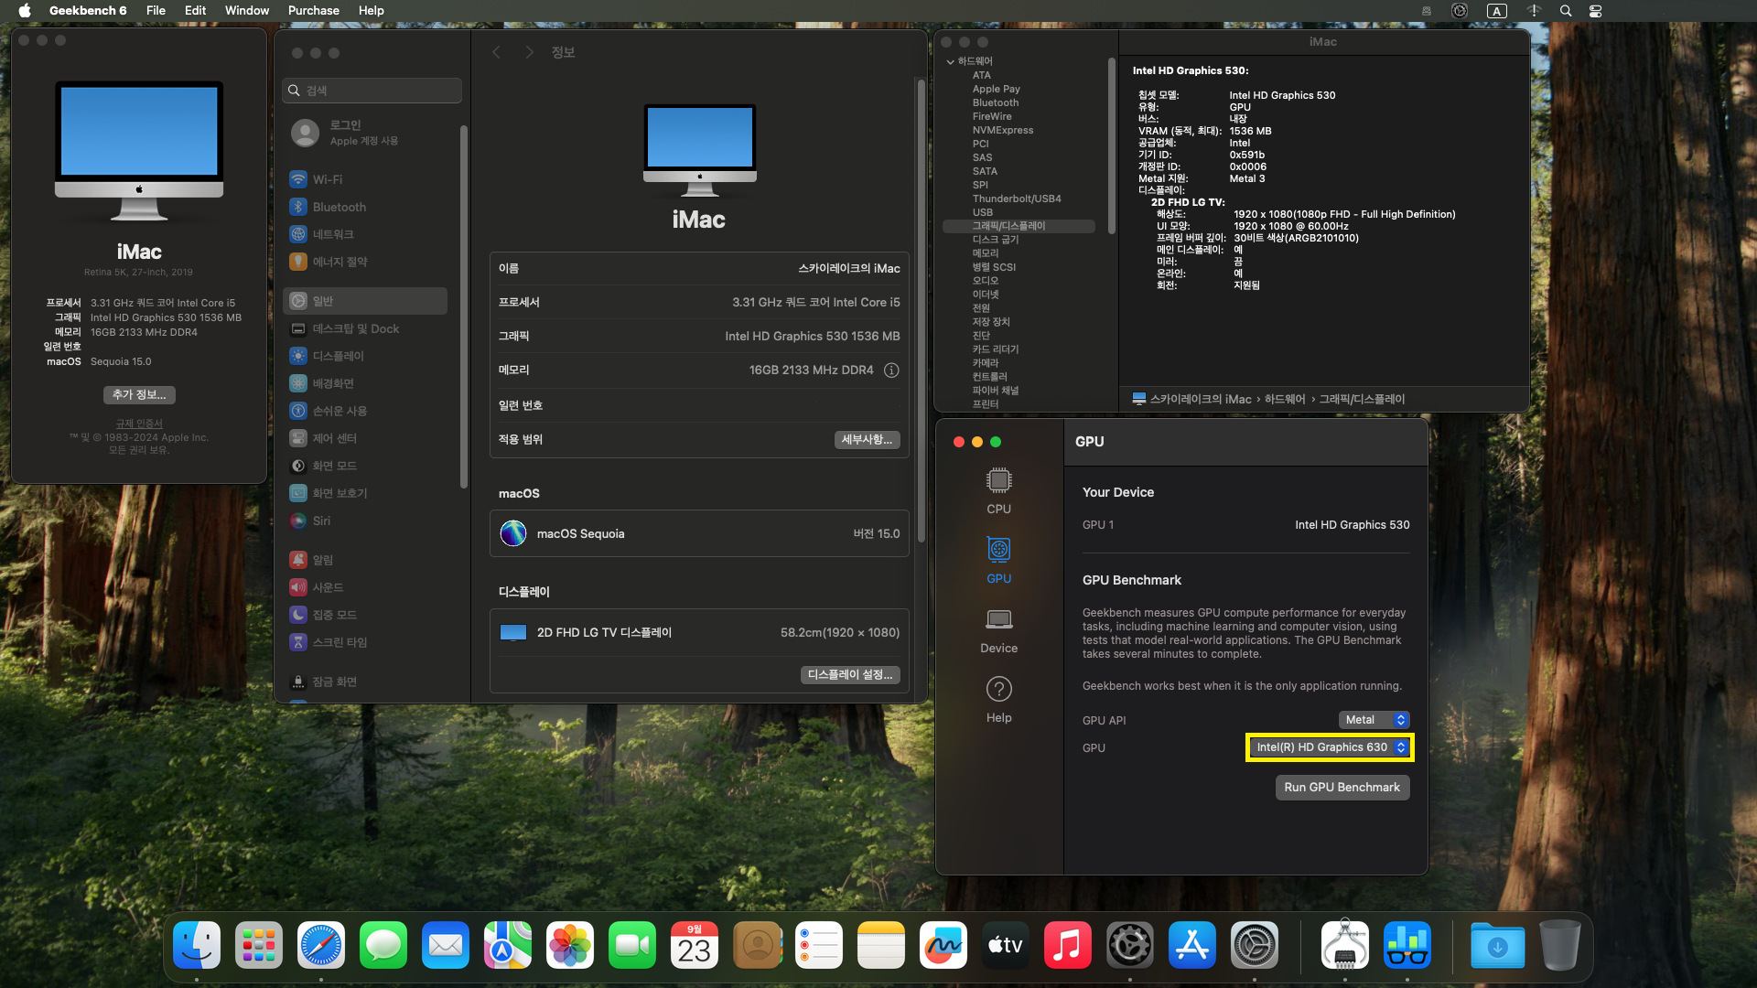The height and width of the screenshot is (988, 1757).
Task: Launch Safari from the Dock
Action: click(321, 945)
